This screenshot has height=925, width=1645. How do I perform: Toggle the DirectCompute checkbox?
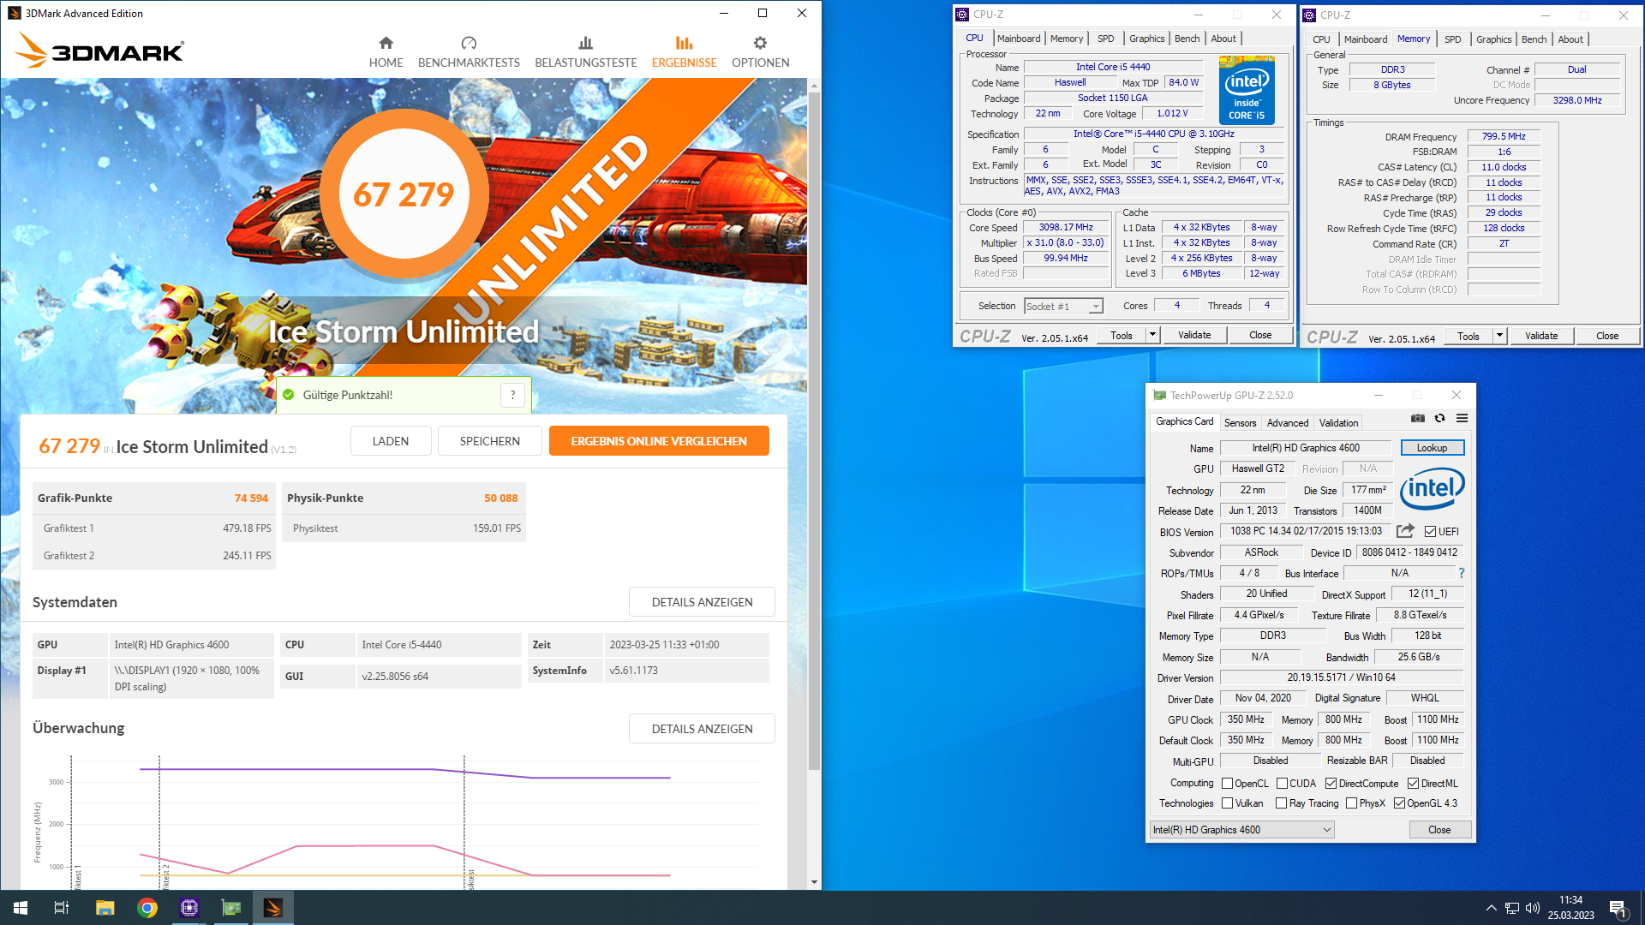click(x=1331, y=784)
